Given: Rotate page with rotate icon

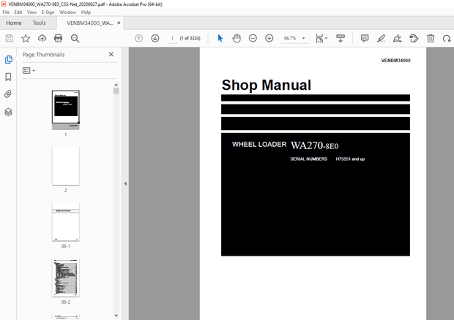Looking at the screenshot, I should tap(447, 38).
